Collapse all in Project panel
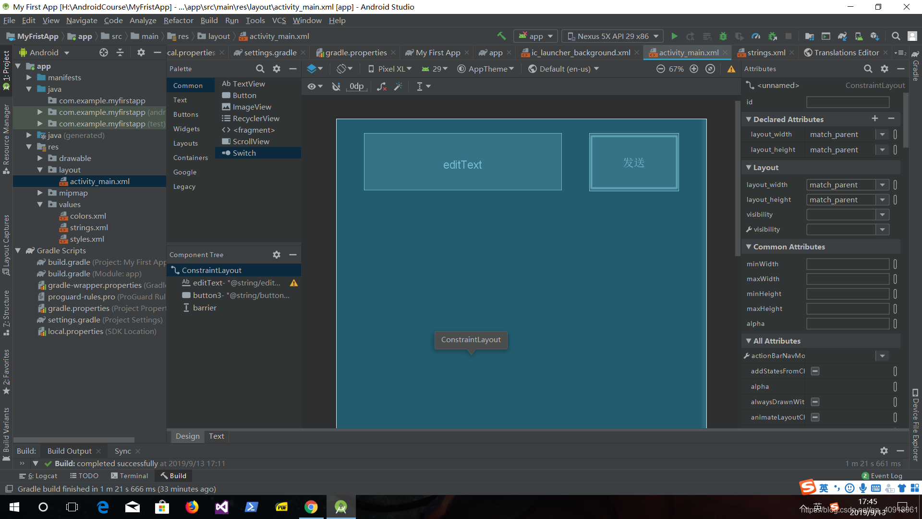This screenshot has width=922, height=519. coord(120,52)
